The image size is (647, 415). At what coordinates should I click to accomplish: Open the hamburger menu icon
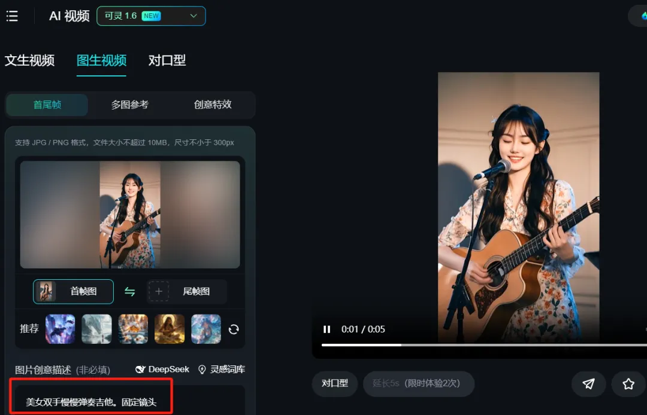[x=12, y=16]
